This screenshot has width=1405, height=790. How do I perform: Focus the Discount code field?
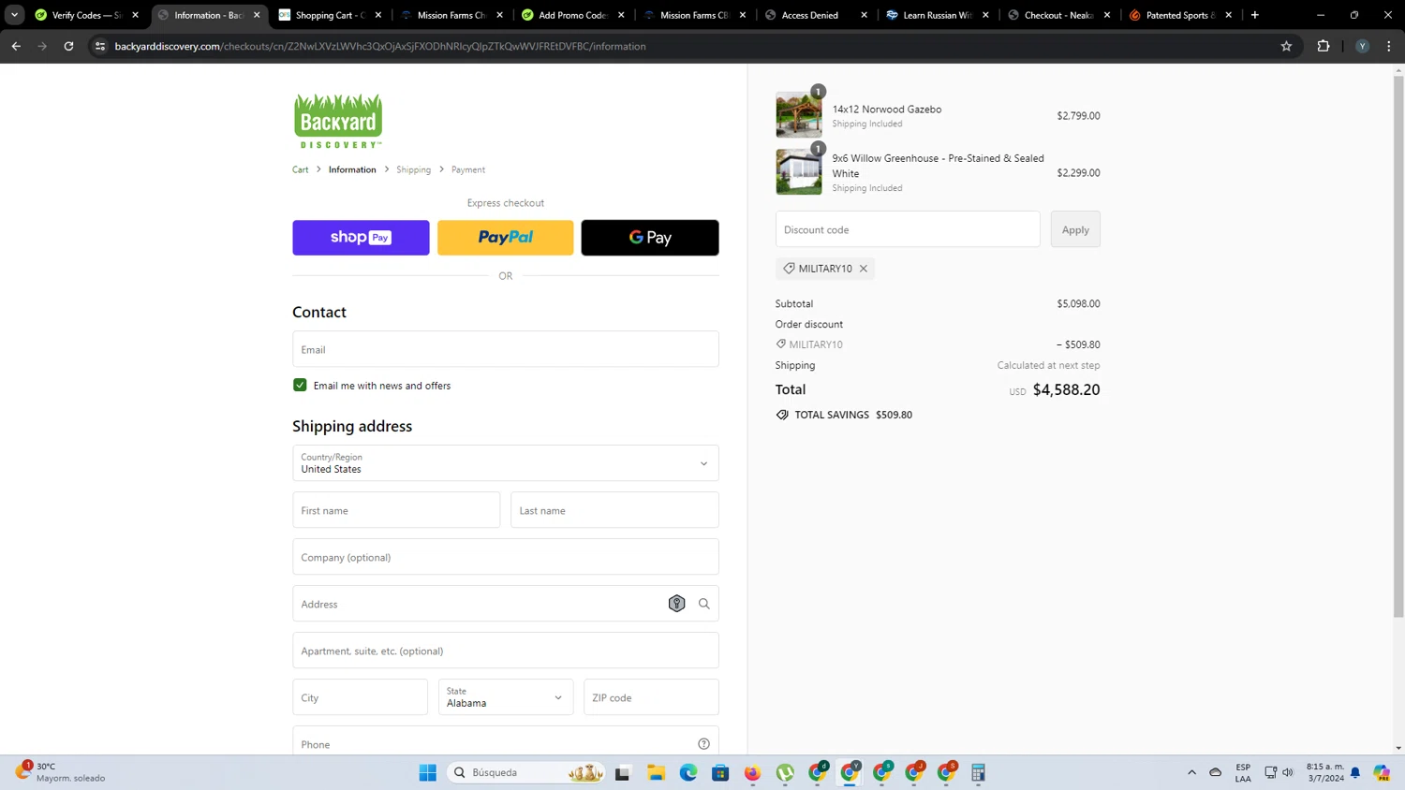pyautogui.click(x=908, y=229)
